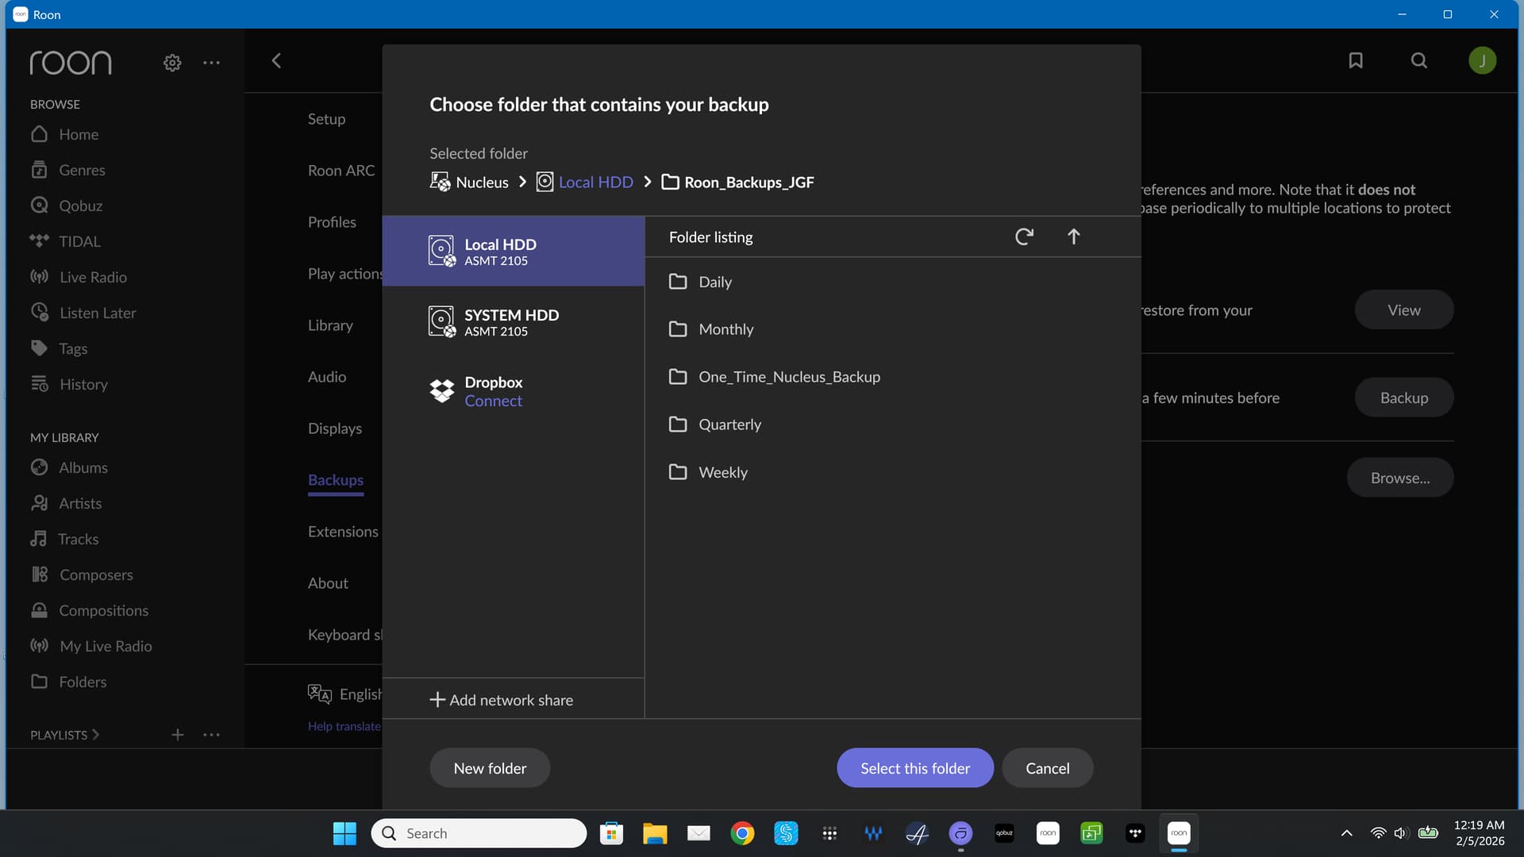Open Roon settings gear

(x=172, y=63)
